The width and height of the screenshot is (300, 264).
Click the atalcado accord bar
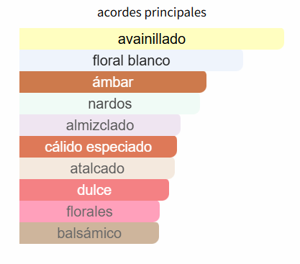[x=97, y=168]
